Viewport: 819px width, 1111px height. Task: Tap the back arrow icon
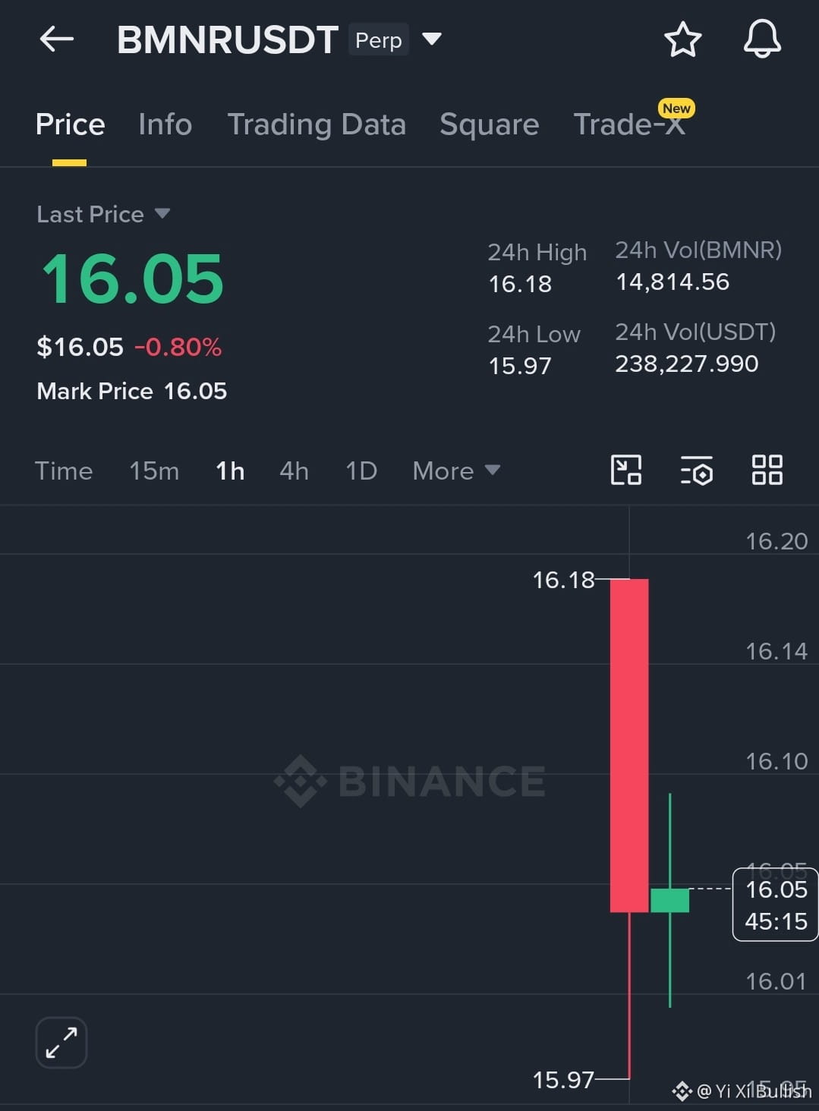pos(56,39)
